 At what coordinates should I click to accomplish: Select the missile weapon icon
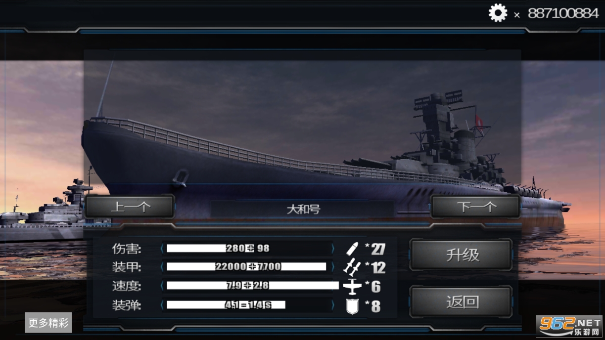click(x=352, y=267)
